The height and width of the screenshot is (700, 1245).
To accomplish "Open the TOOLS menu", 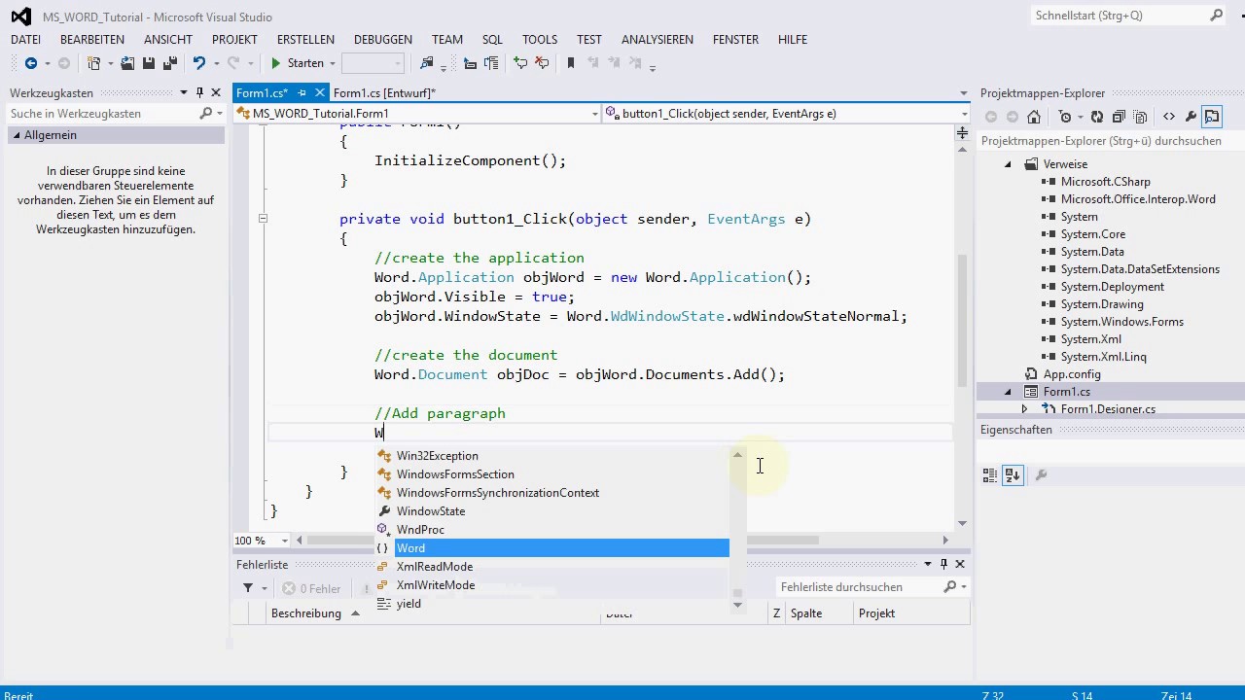I will click(540, 40).
